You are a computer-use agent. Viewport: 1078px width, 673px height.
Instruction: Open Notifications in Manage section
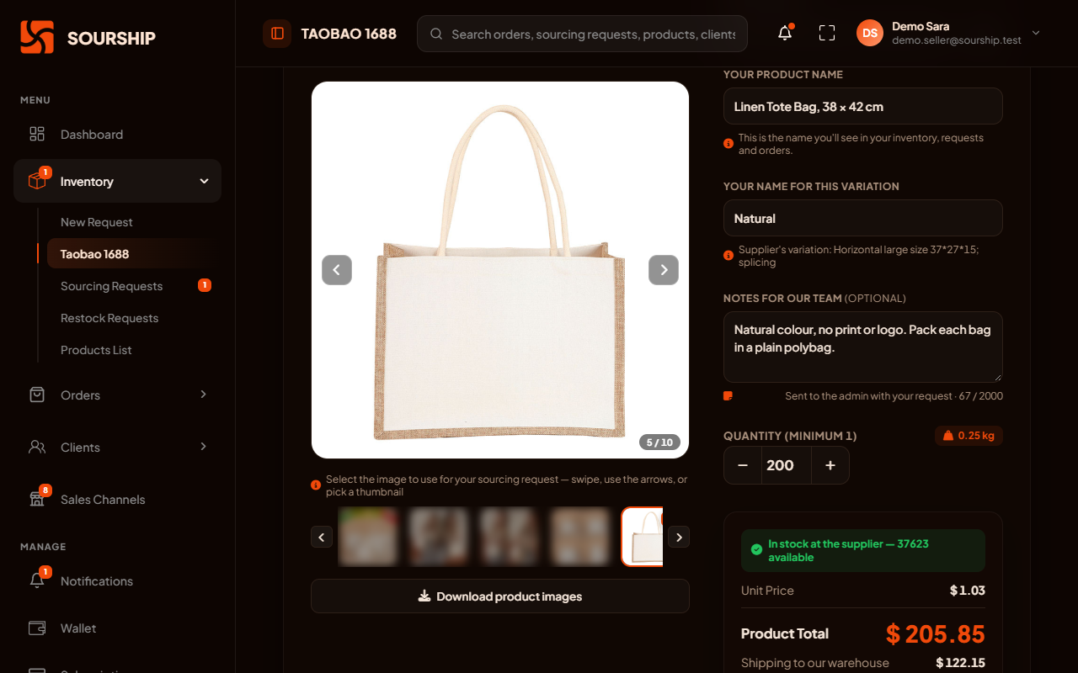117,581
